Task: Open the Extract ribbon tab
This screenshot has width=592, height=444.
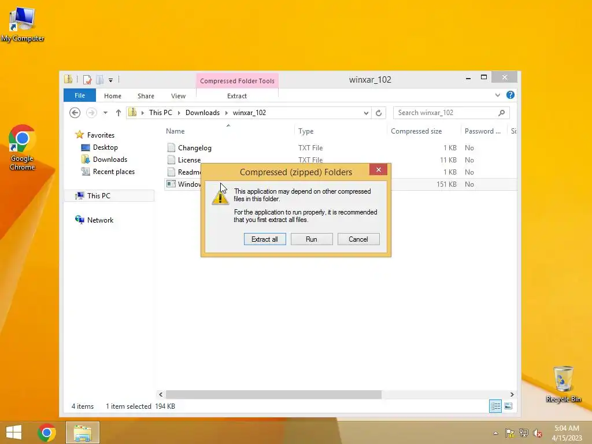Action: coord(236,96)
